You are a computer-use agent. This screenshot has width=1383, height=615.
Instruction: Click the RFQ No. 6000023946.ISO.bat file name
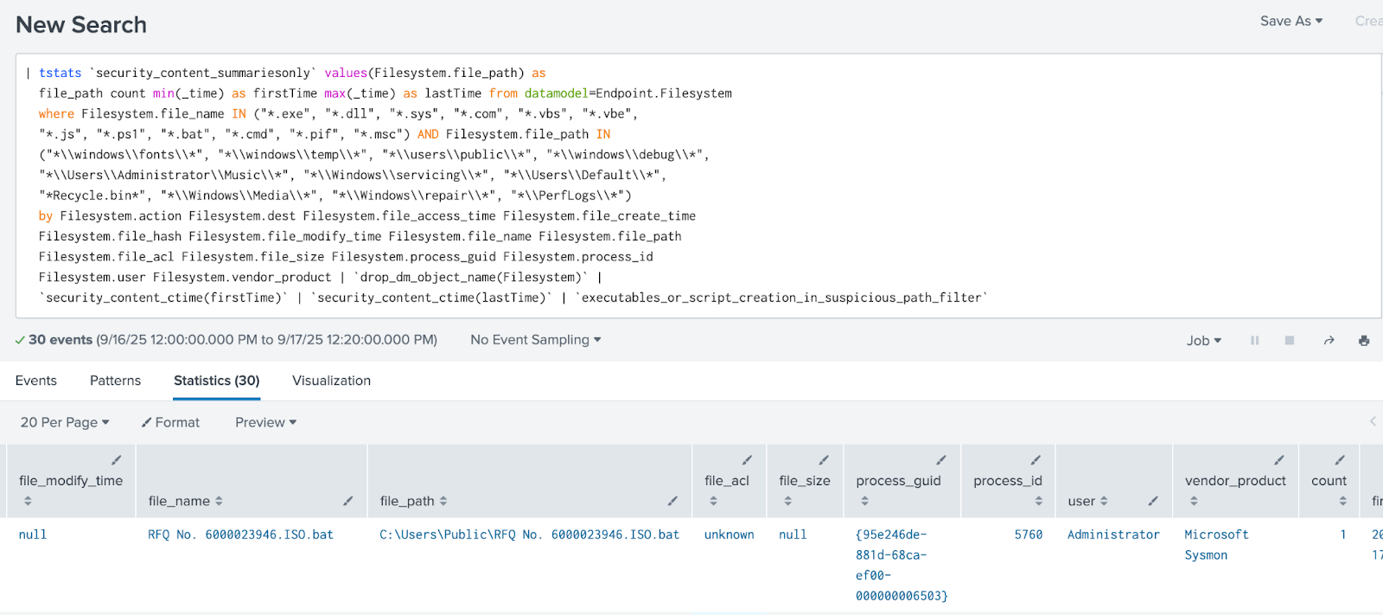point(240,535)
